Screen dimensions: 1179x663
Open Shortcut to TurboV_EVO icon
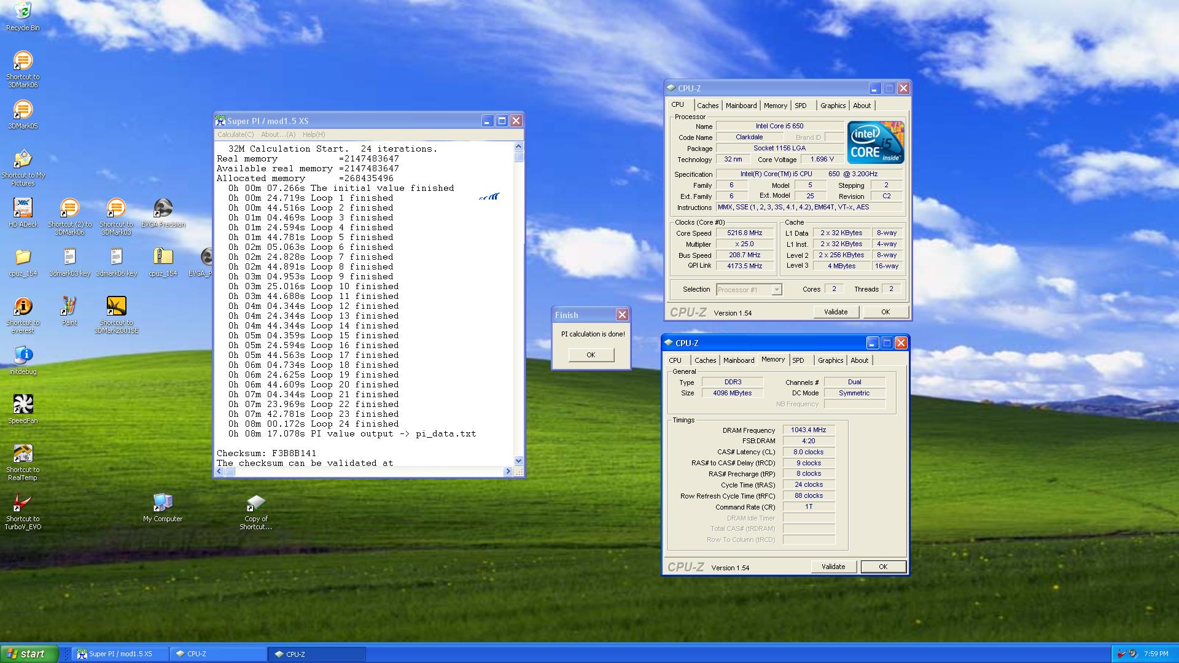point(23,503)
